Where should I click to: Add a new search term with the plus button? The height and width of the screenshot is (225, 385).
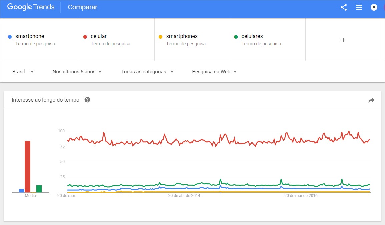coord(343,40)
